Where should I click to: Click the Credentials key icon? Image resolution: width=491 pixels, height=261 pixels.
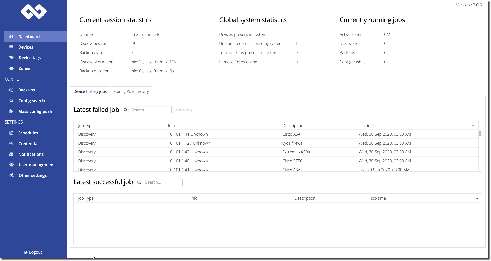click(11, 144)
